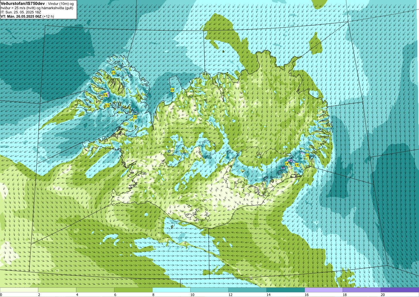
Task: Click the 6–8 m/s olive green legend swatch
Action: click(x=133, y=290)
